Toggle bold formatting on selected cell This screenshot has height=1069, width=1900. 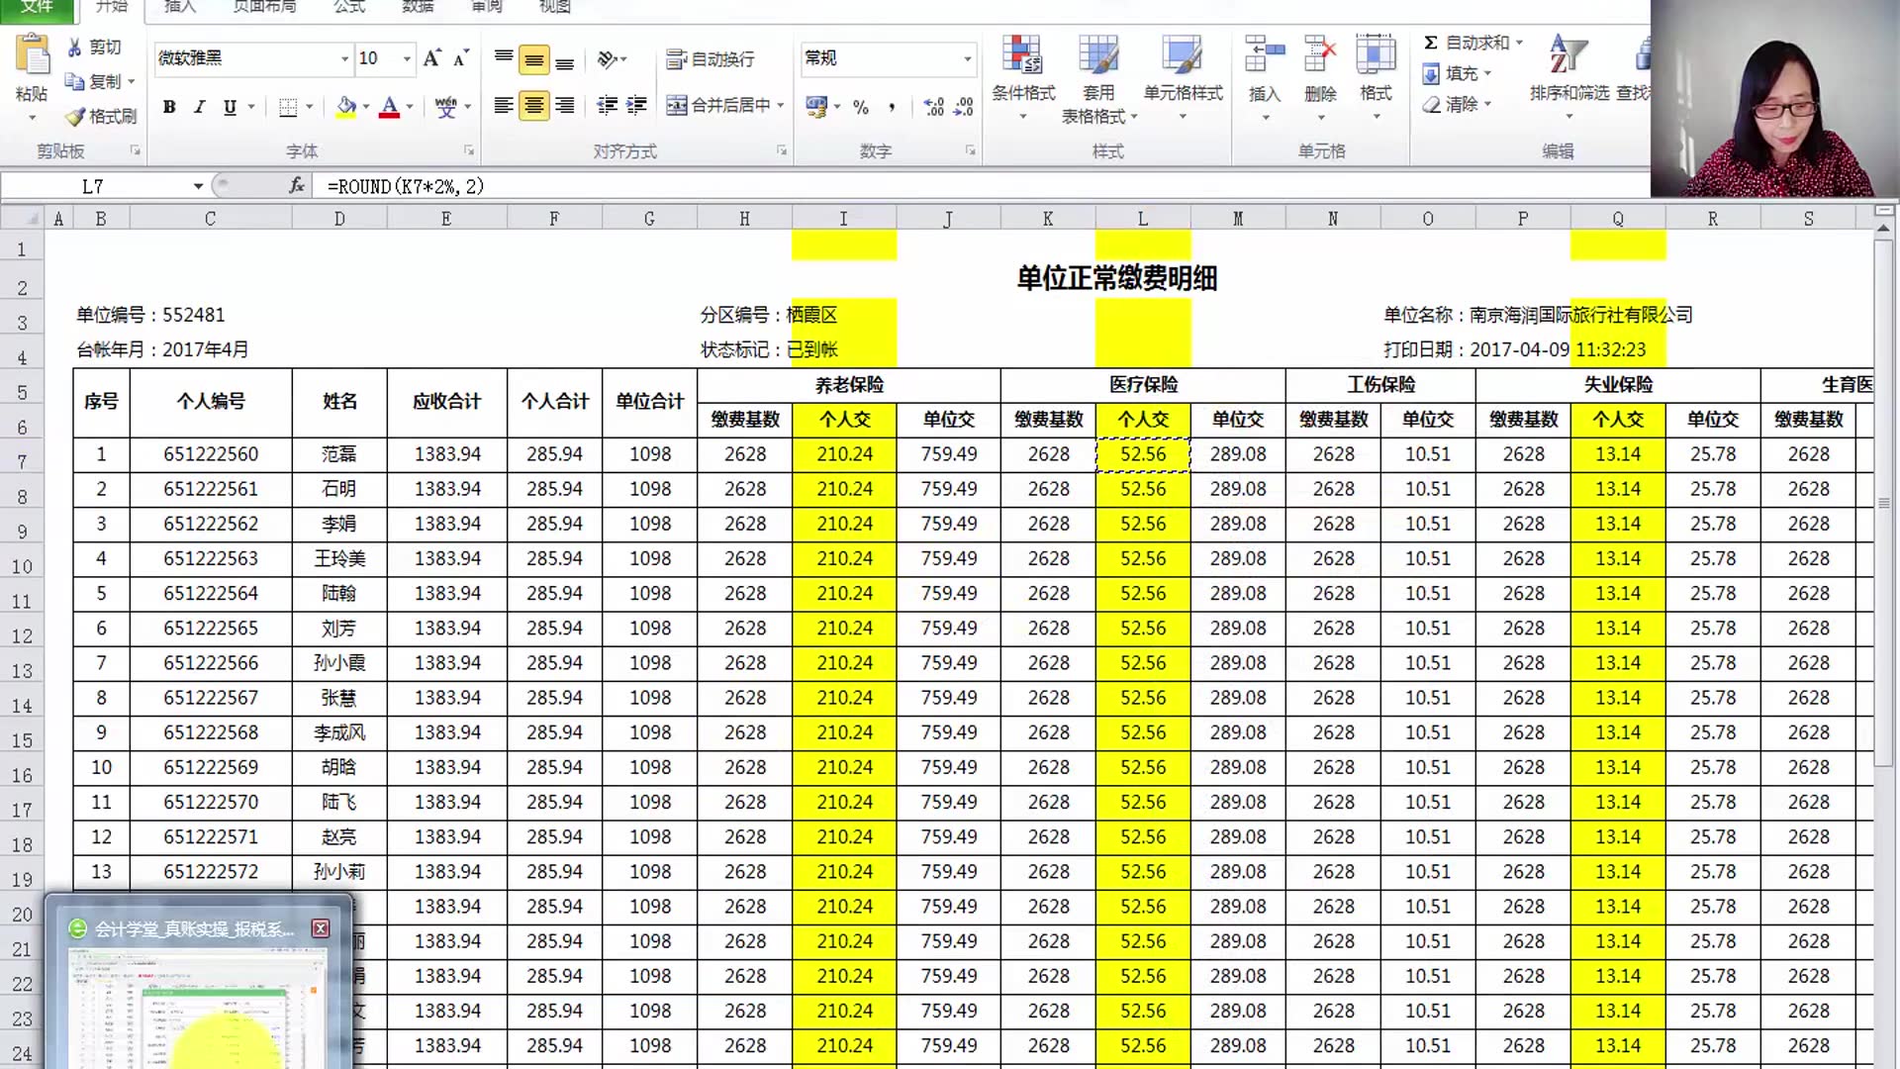pyautogui.click(x=168, y=106)
